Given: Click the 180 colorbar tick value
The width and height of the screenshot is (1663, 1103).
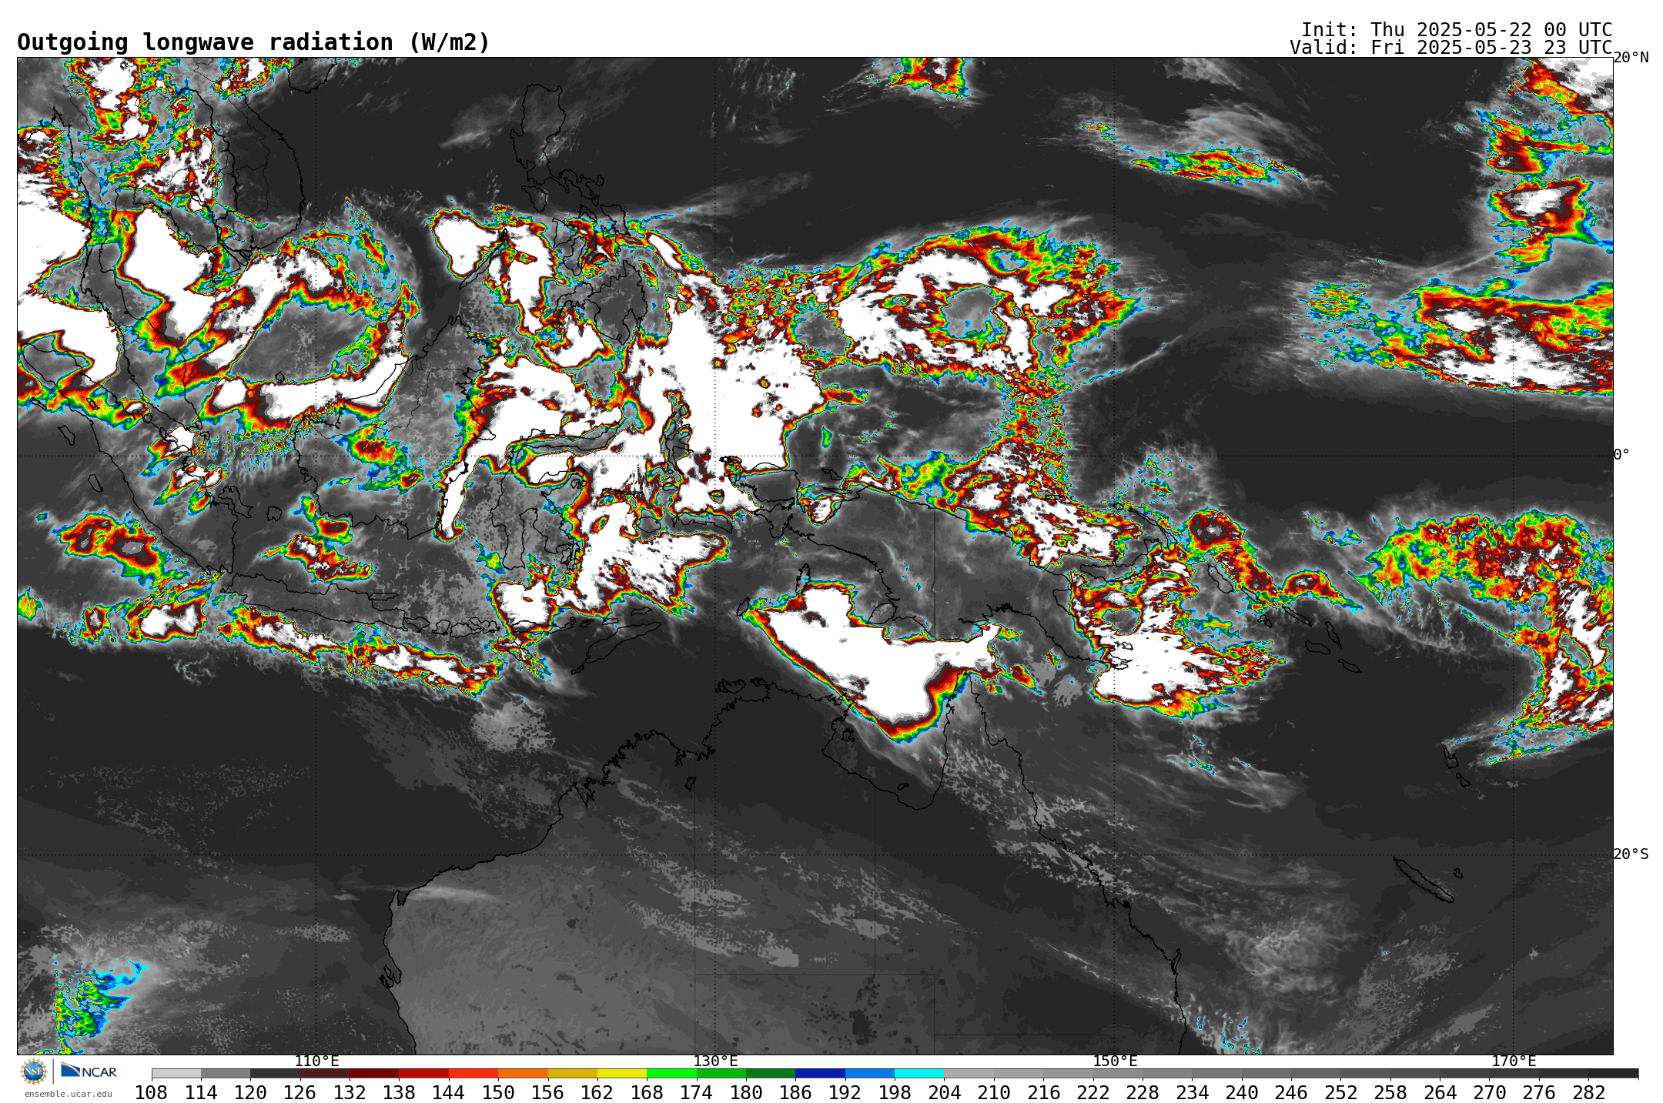Looking at the screenshot, I should (x=746, y=1093).
